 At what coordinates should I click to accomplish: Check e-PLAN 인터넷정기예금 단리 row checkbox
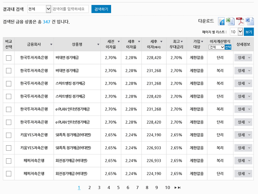pos(9,122)
